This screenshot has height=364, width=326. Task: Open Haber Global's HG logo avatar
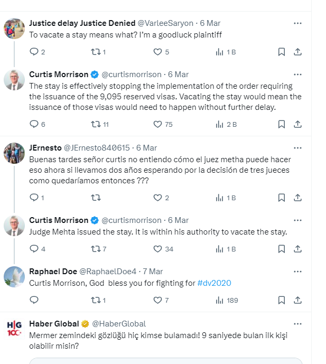click(x=14, y=329)
